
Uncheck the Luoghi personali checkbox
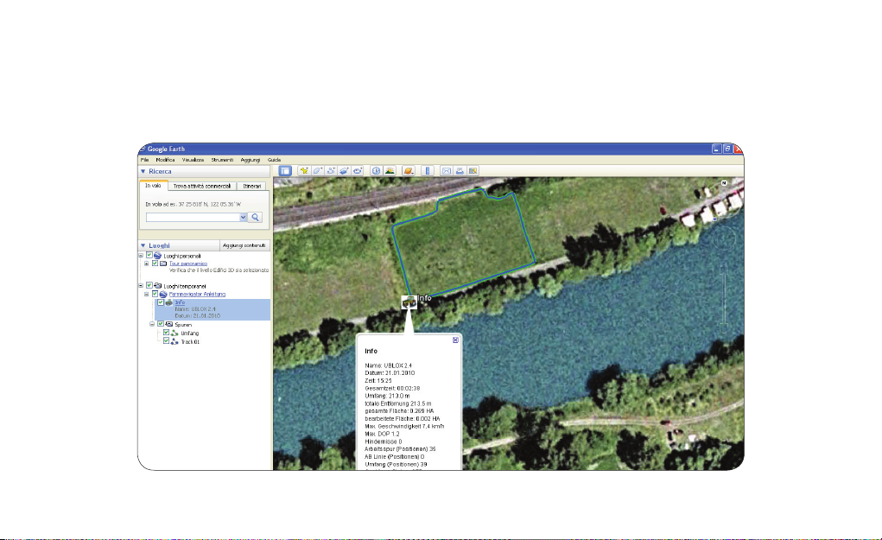click(149, 256)
